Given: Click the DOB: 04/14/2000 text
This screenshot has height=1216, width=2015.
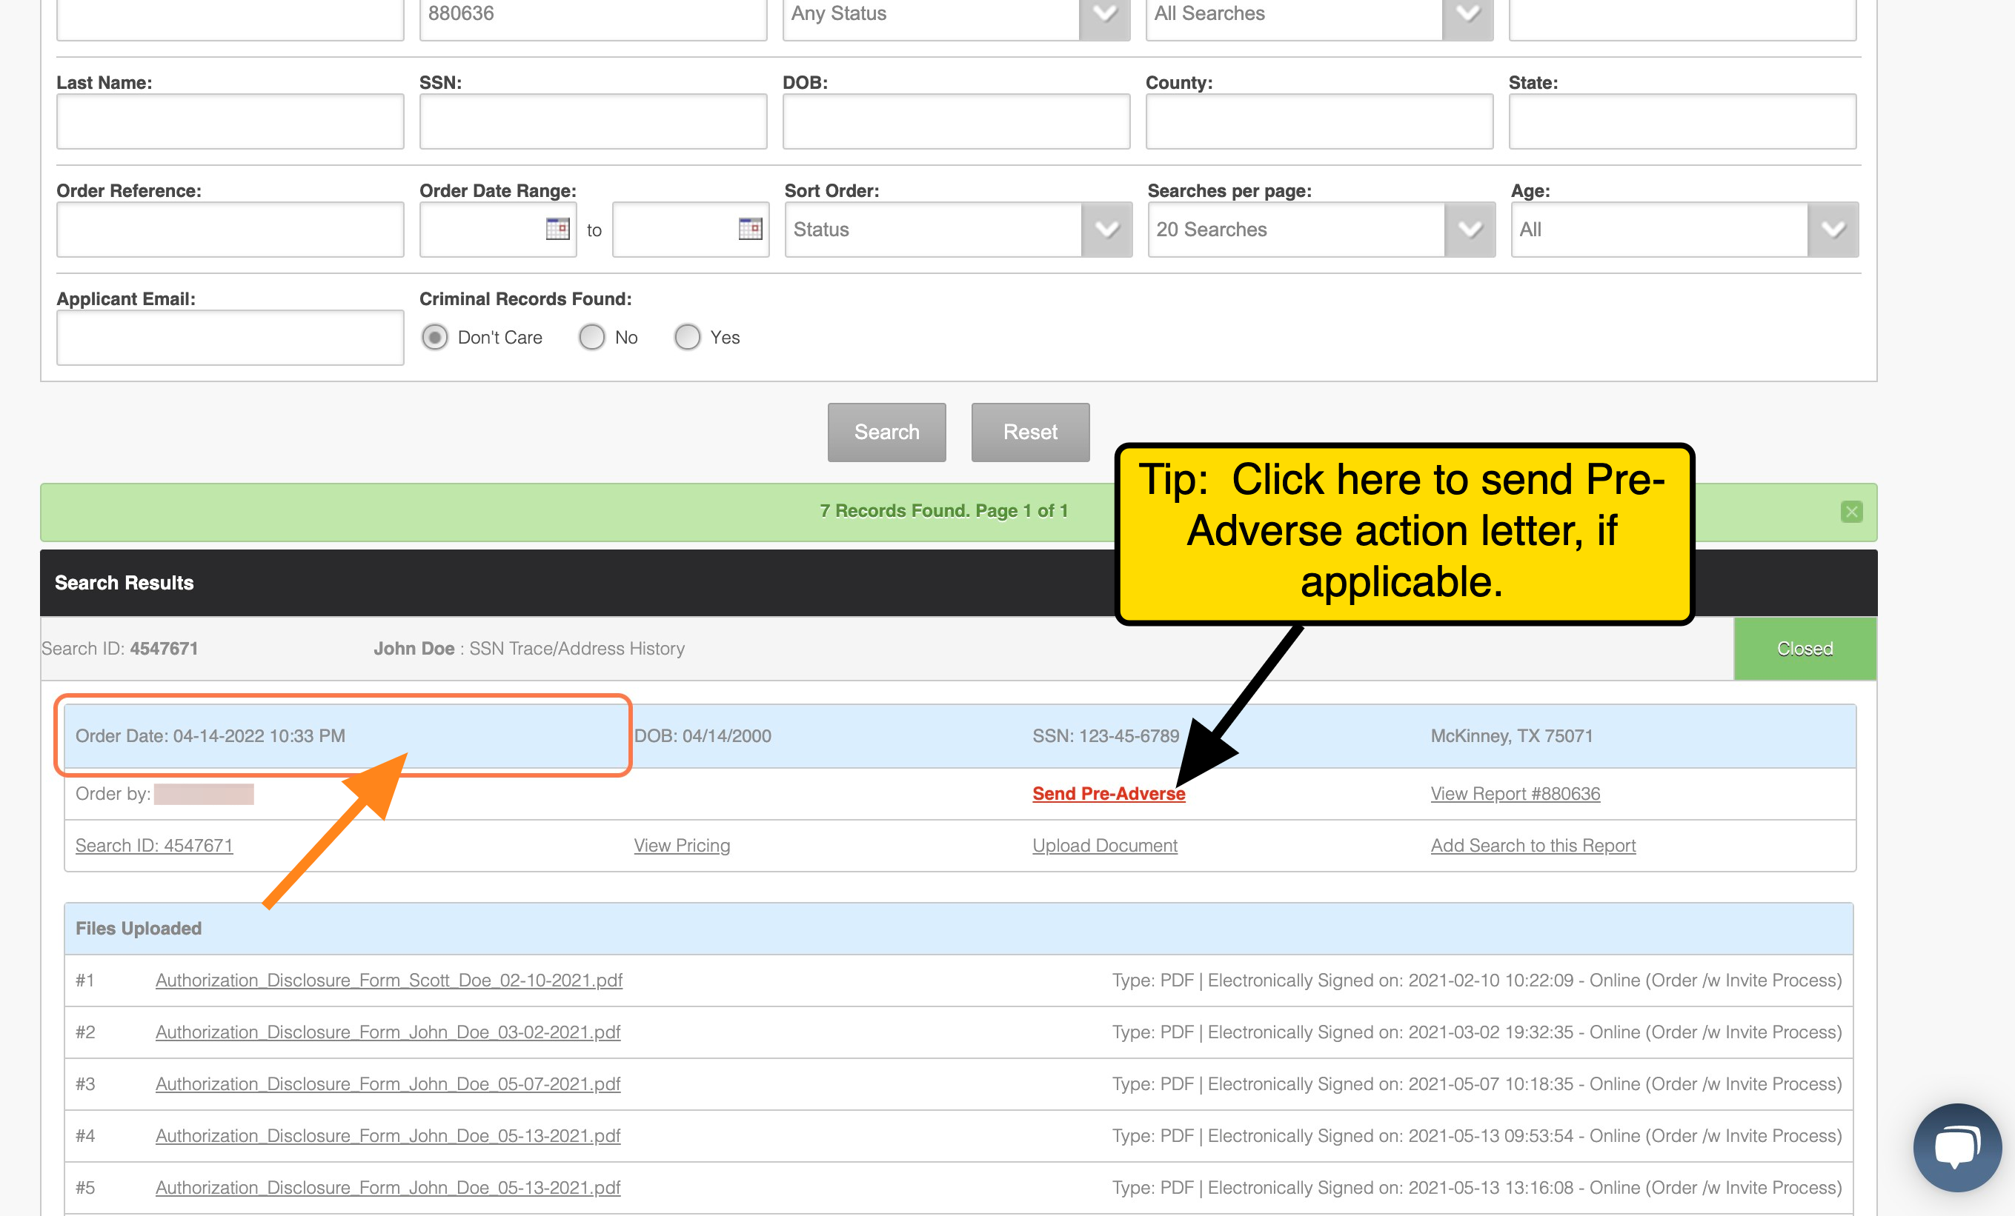Looking at the screenshot, I should pos(703,735).
